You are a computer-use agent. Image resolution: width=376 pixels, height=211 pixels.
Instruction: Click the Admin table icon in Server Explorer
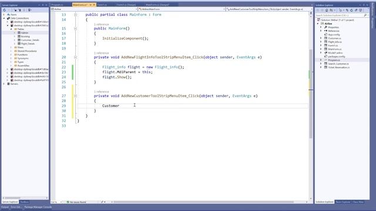pos(19,33)
